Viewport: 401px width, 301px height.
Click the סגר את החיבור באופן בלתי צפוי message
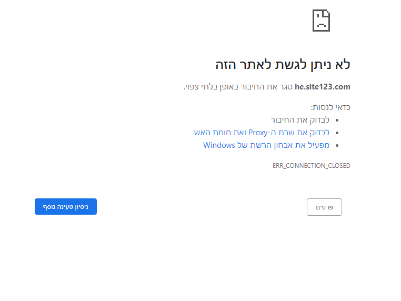click(238, 87)
